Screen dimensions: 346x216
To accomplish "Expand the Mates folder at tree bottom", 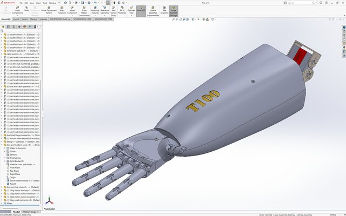I will click(2, 203).
